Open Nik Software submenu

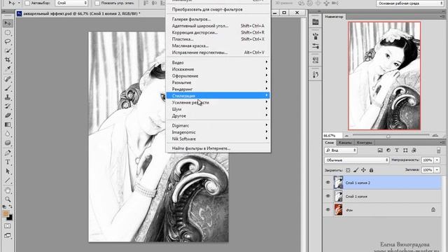click(x=218, y=139)
